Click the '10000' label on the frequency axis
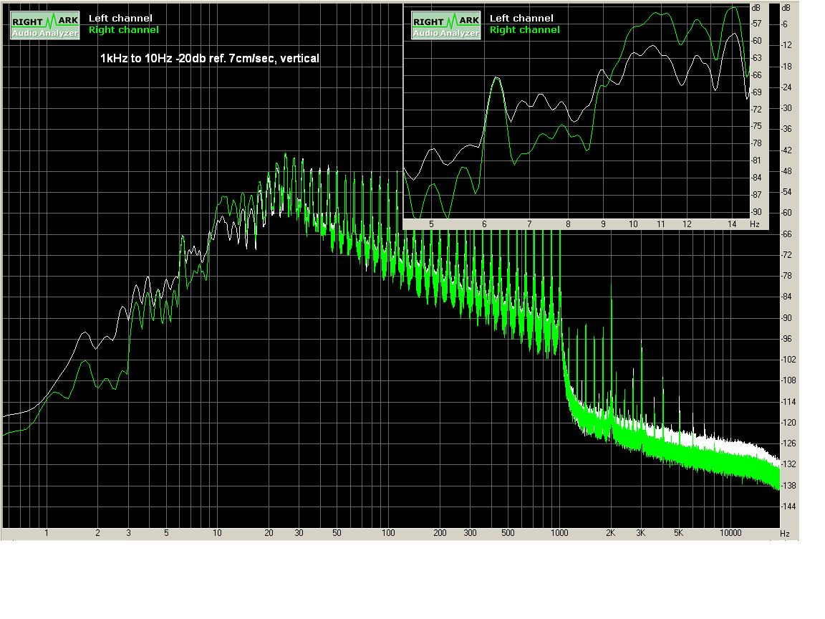 [x=730, y=533]
